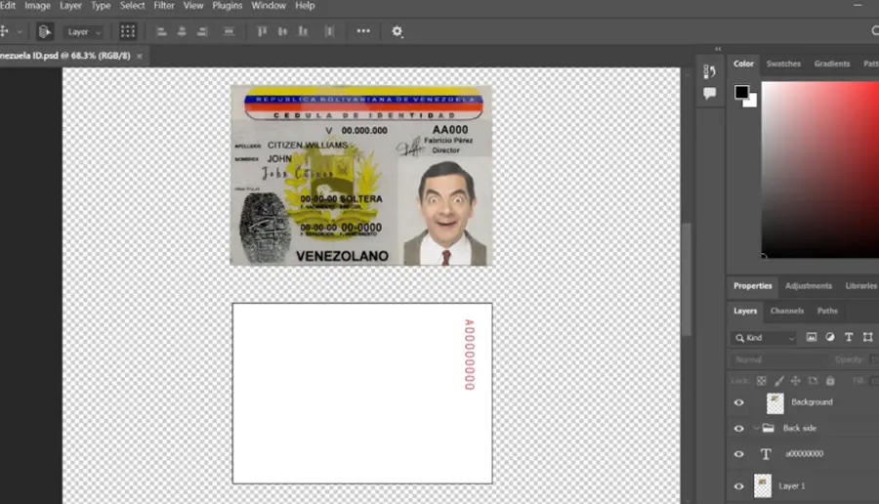
Task: Hide the Back side group
Action: 739,429
